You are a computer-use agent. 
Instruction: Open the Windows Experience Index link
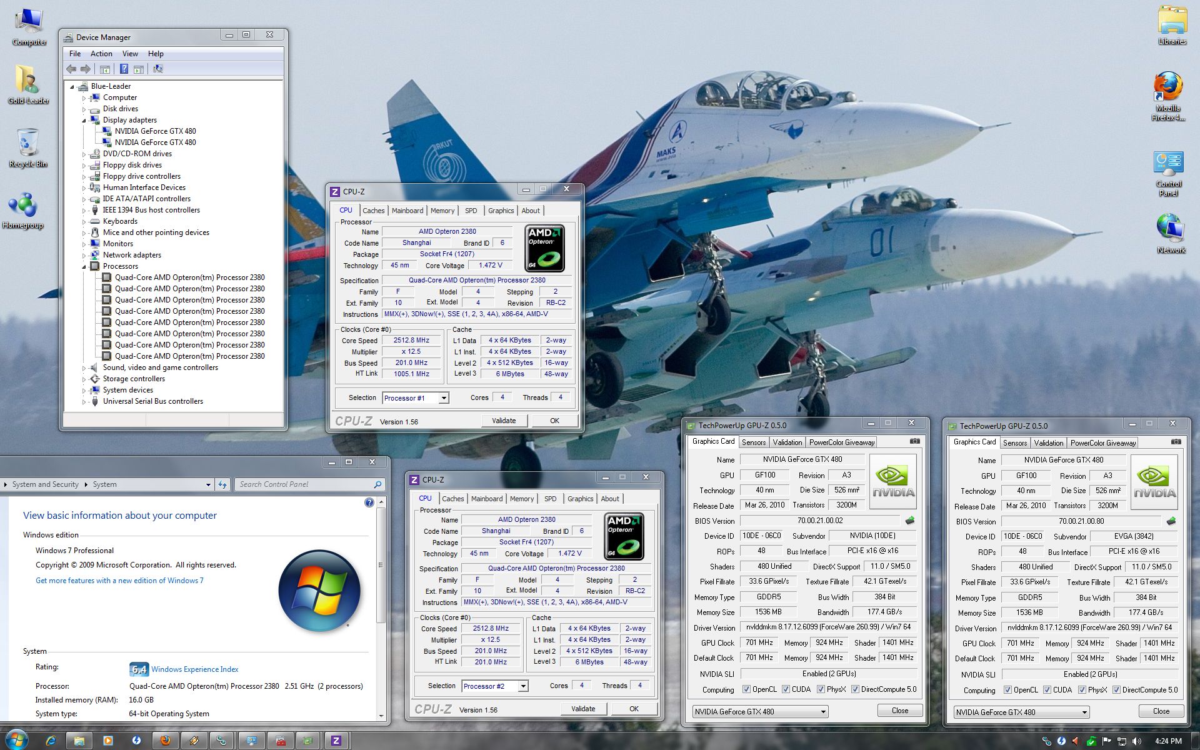tap(194, 669)
